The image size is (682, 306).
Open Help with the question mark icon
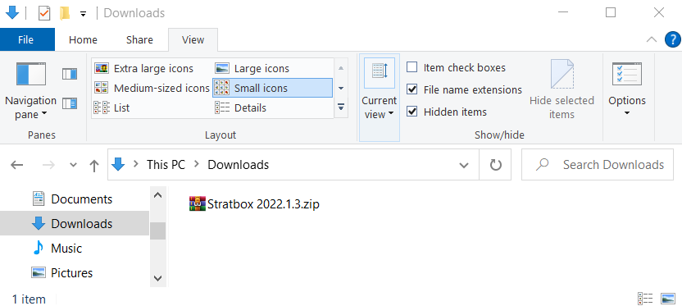pos(672,40)
